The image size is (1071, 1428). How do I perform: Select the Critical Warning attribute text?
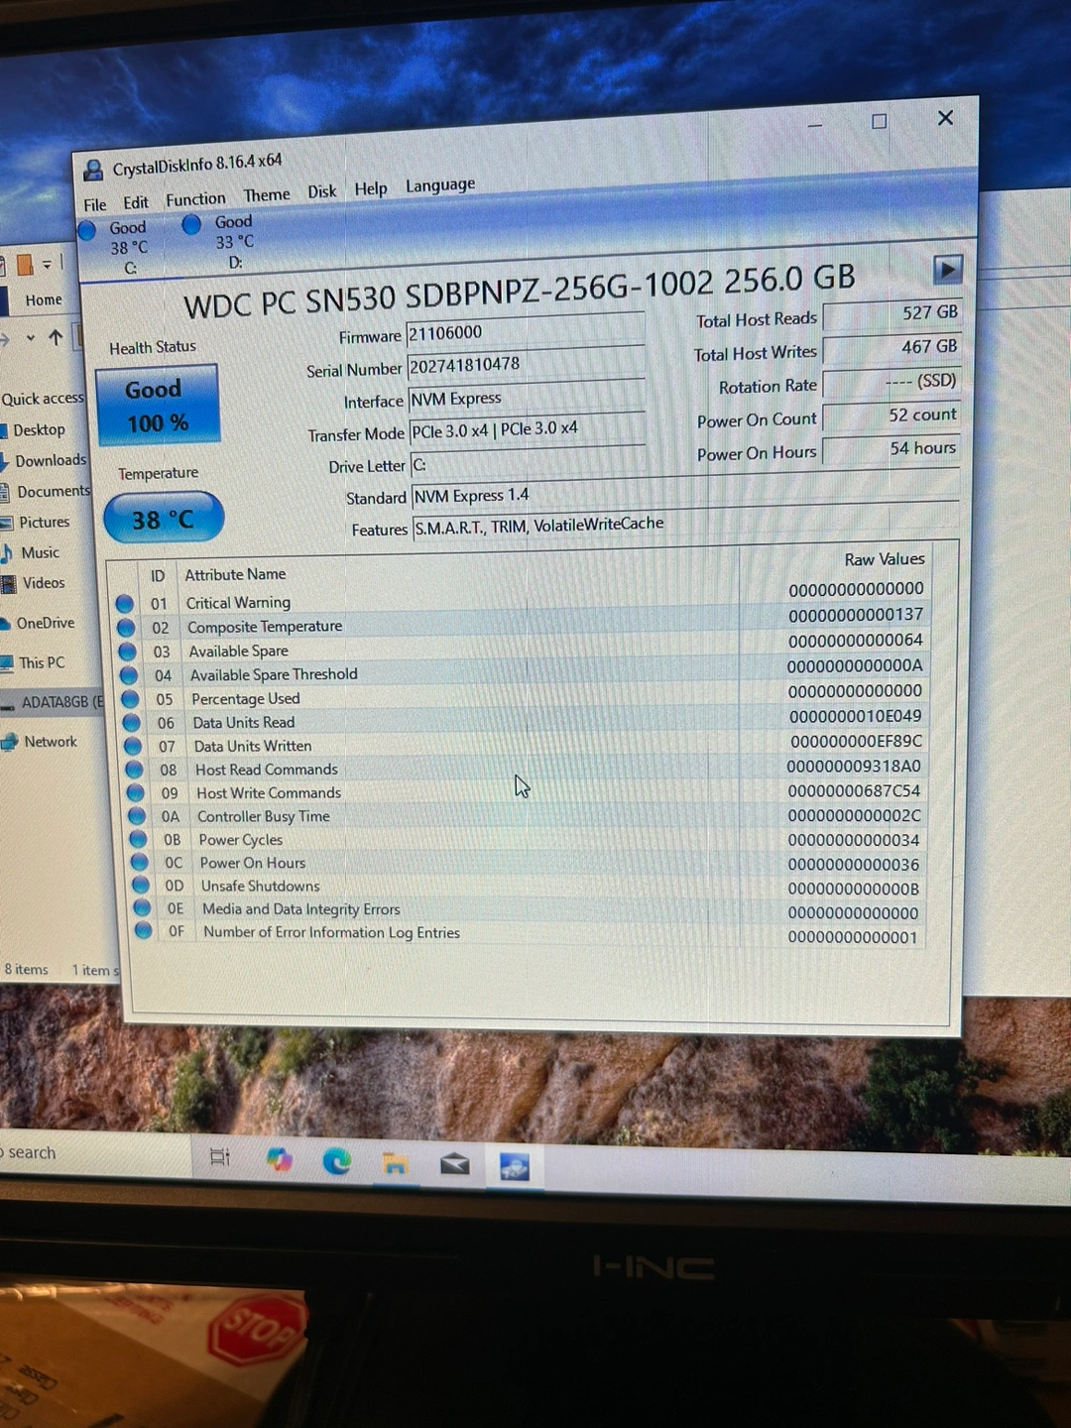[x=238, y=603]
